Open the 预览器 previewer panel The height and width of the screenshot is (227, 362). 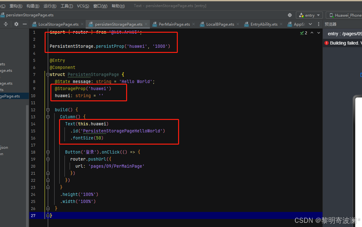pyautogui.click(x=331, y=24)
